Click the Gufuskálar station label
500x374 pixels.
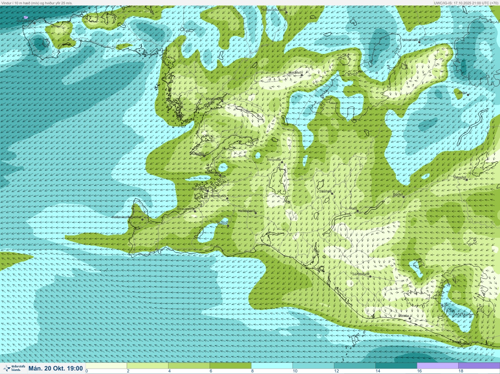point(25,21)
